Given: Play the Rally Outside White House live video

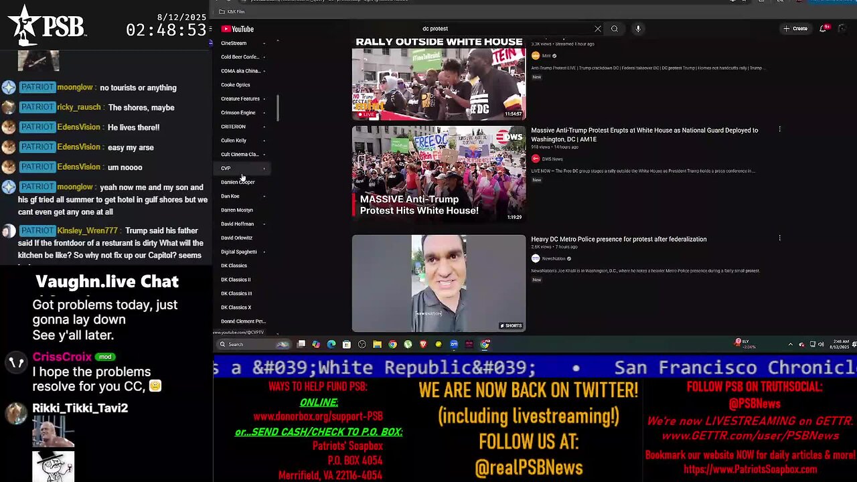Looking at the screenshot, I should (439, 78).
